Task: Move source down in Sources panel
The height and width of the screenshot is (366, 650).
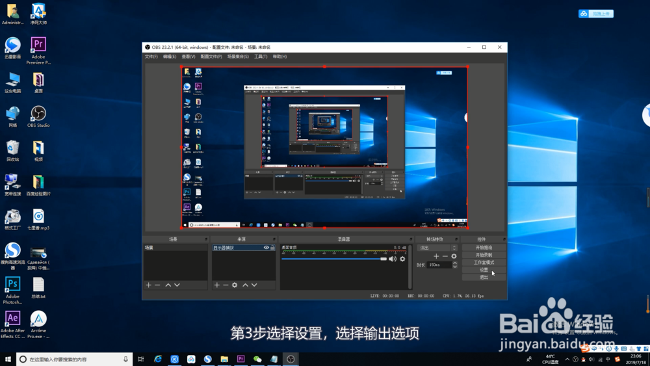Action: 255,285
